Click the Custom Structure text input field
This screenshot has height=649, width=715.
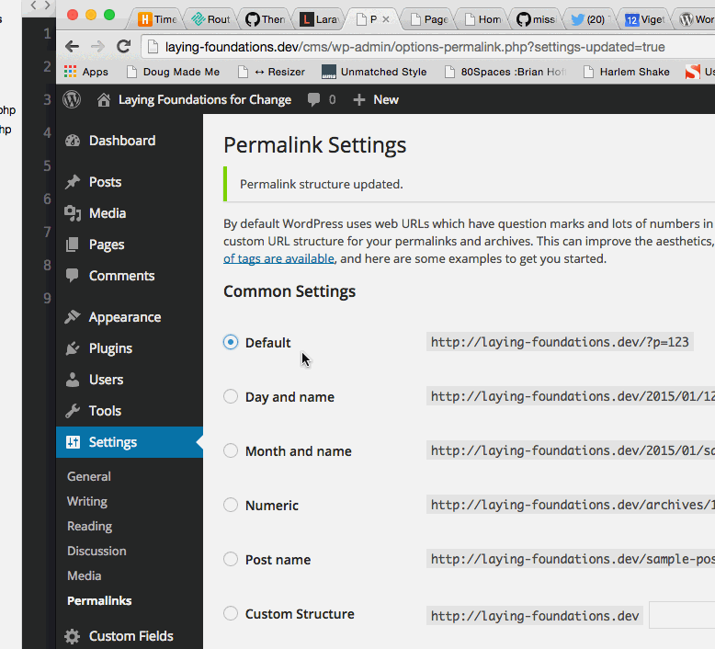681,615
